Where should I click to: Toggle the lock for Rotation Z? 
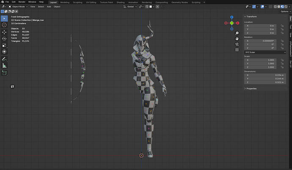click(x=282, y=48)
